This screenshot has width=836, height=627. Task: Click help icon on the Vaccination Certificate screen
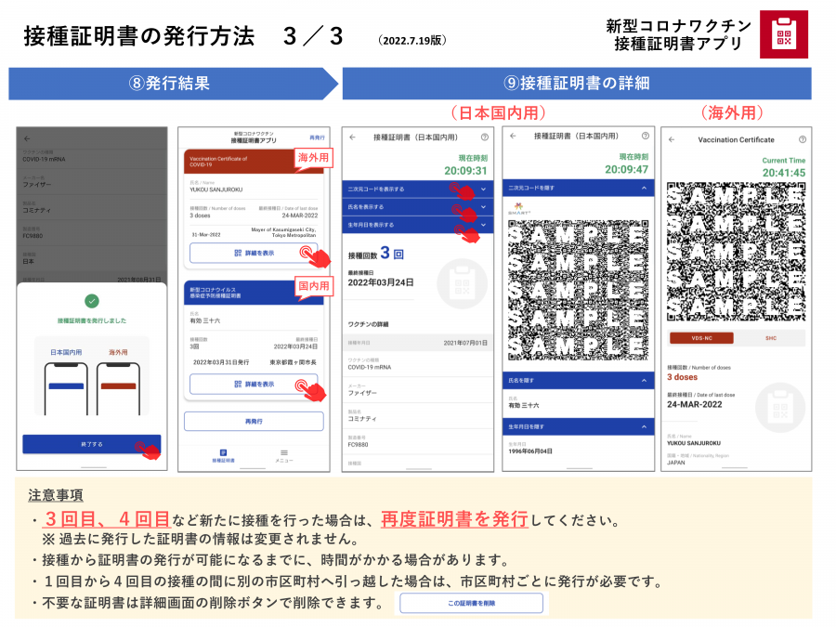pos(802,139)
